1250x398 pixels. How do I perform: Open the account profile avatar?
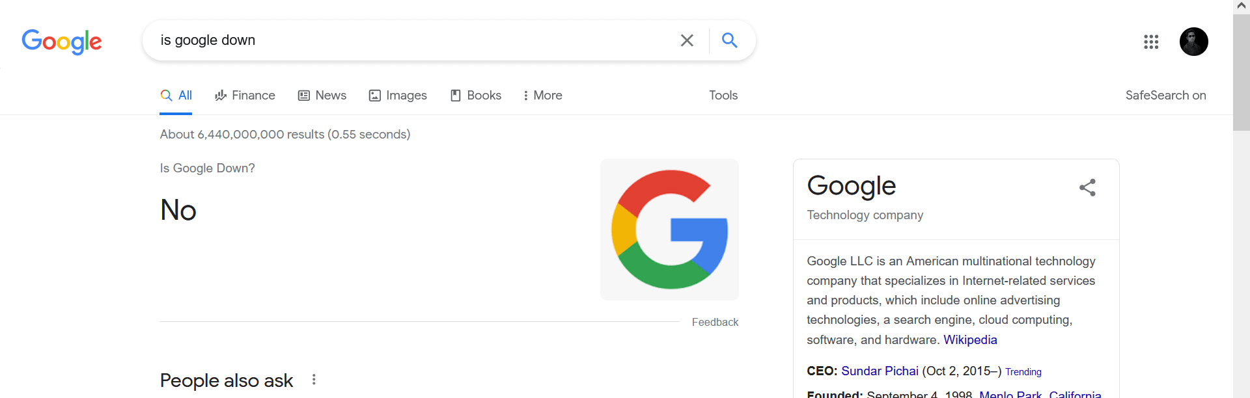pyautogui.click(x=1194, y=42)
